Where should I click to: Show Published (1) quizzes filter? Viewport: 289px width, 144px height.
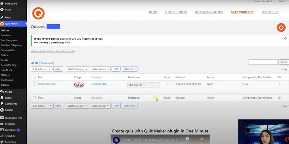tap(47, 63)
